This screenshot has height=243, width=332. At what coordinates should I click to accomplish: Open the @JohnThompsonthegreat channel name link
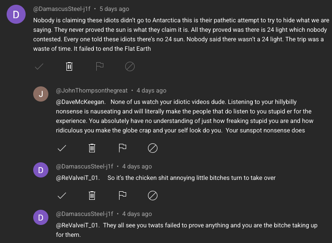point(92,91)
